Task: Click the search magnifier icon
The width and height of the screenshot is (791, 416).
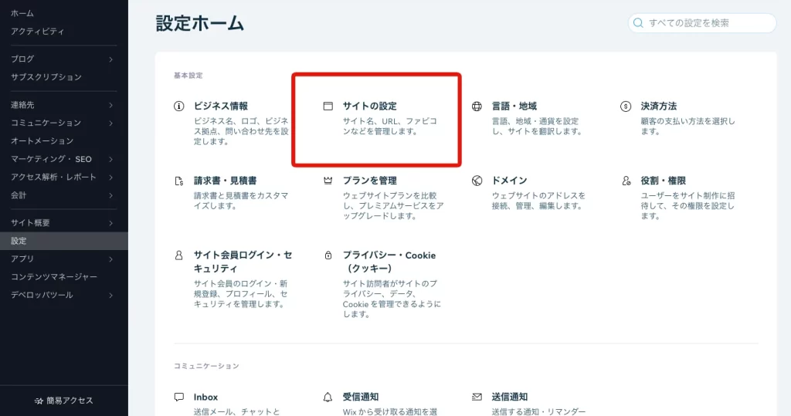Action: pos(638,23)
